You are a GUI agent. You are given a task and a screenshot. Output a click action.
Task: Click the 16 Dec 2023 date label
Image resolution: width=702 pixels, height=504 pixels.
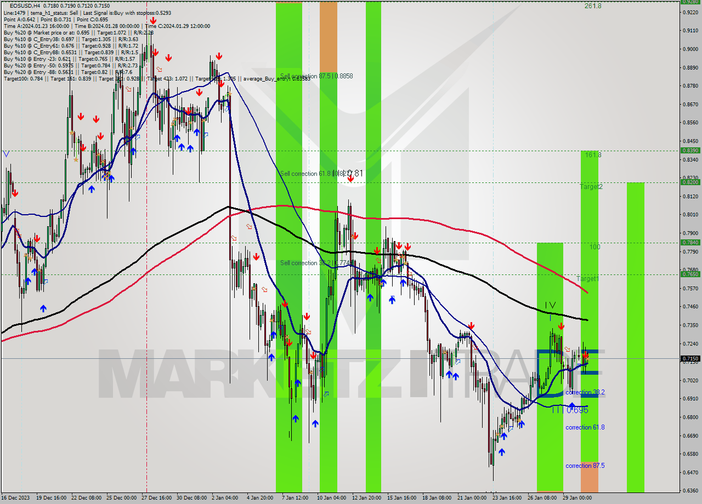click(16, 498)
